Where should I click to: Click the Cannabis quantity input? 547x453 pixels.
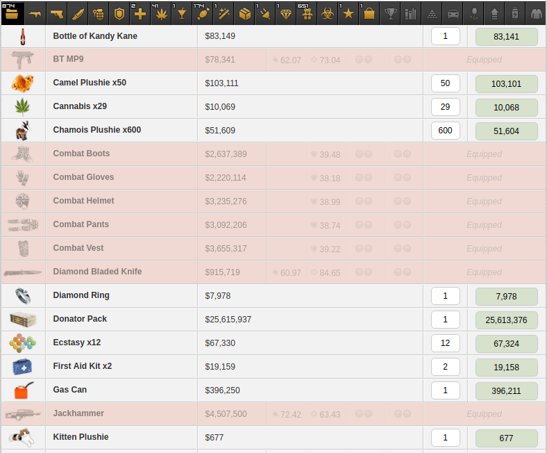(445, 107)
